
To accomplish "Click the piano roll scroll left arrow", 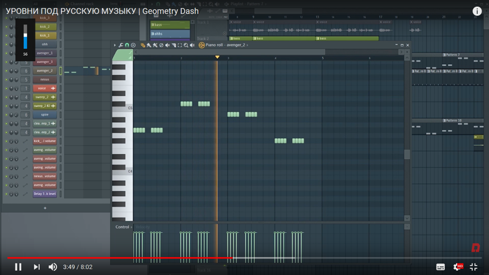I will coord(136,52).
